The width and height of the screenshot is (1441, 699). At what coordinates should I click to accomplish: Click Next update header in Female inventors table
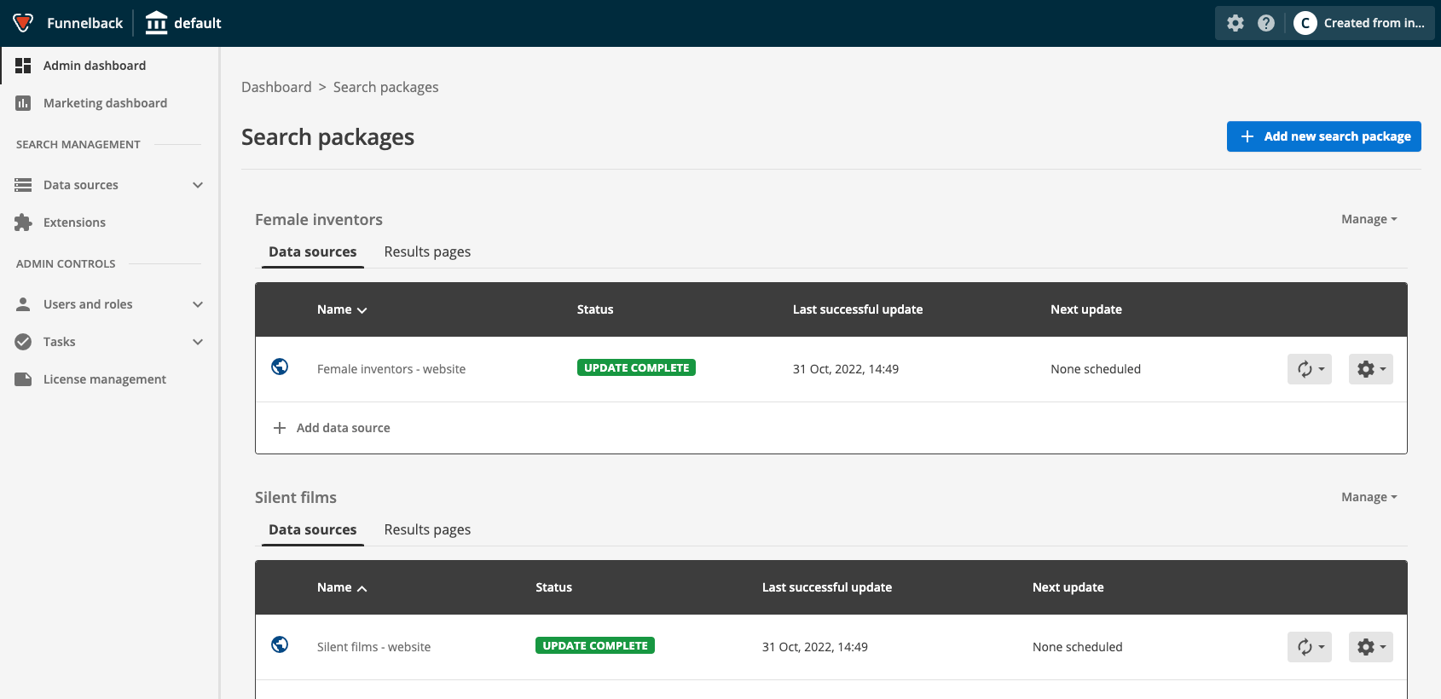(x=1086, y=309)
